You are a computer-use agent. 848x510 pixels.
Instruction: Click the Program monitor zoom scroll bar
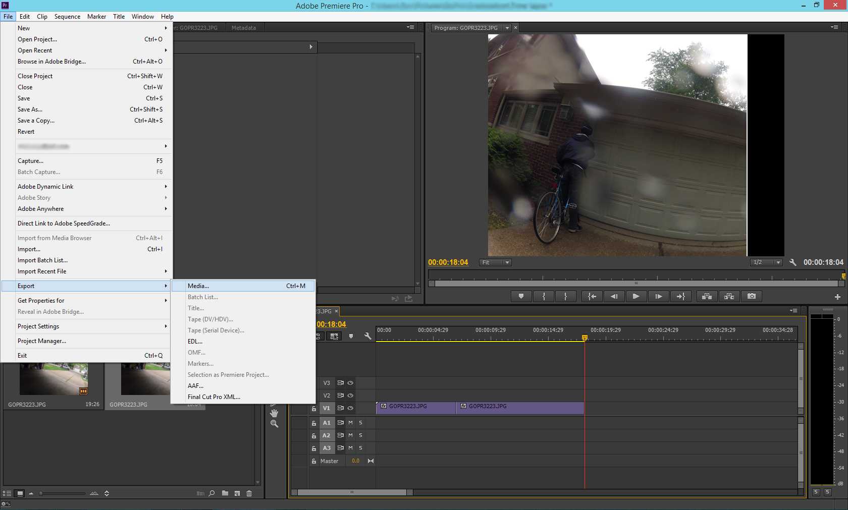pyautogui.click(x=637, y=284)
